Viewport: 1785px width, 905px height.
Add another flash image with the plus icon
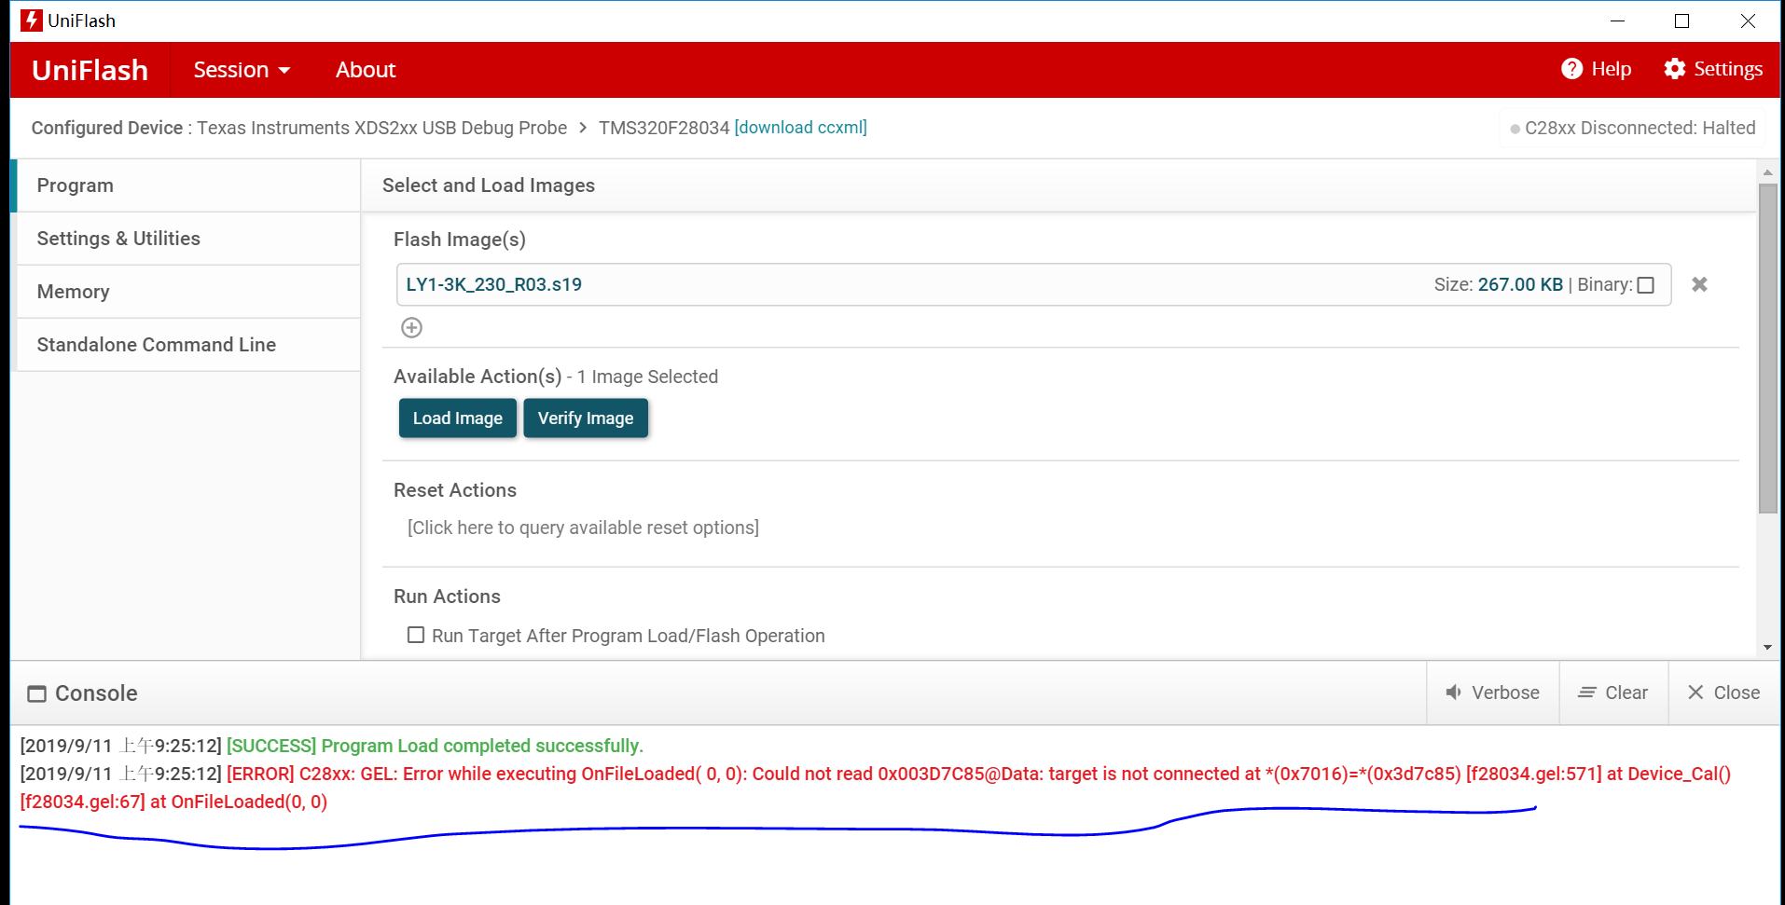pyautogui.click(x=411, y=327)
